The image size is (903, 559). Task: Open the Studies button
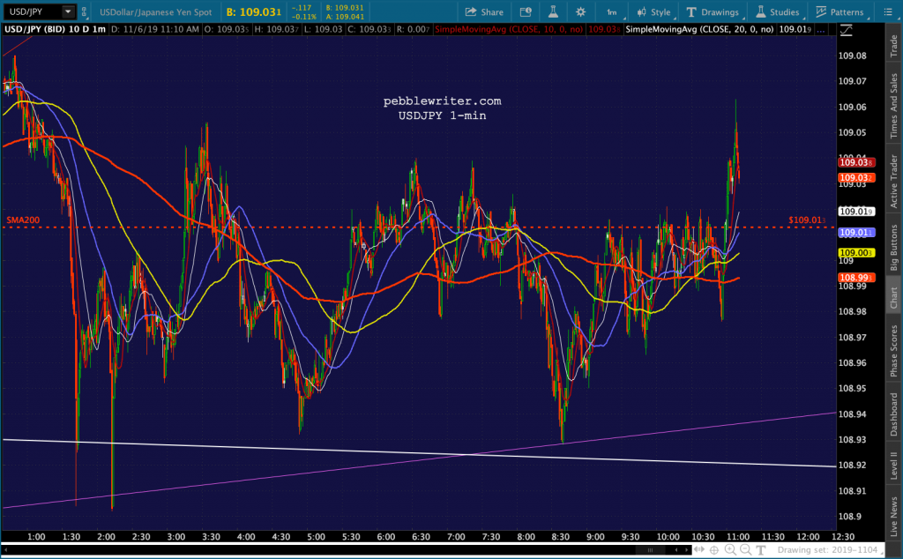[778, 11]
